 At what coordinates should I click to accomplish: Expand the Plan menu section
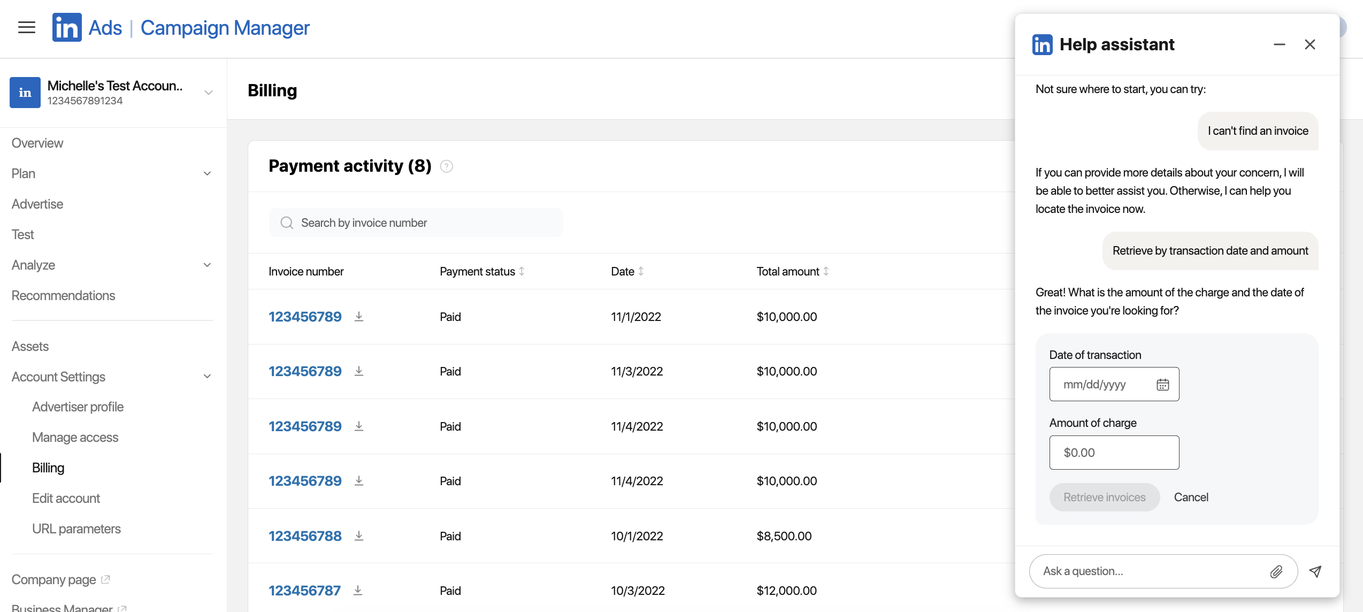(208, 174)
